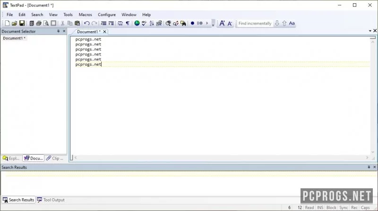This screenshot has height=211, width=378.
Task: Save the document using the floppy icon
Action: tap(22, 23)
